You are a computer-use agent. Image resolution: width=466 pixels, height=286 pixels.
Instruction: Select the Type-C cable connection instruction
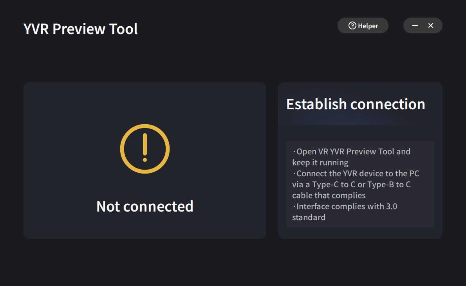[355, 184]
